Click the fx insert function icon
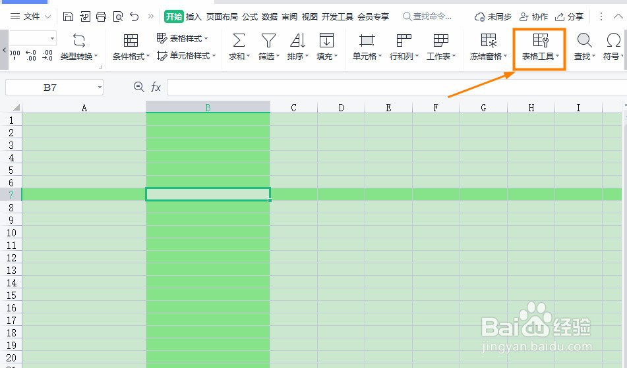This screenshot has width=627, height=368. [x=156, y=87]
